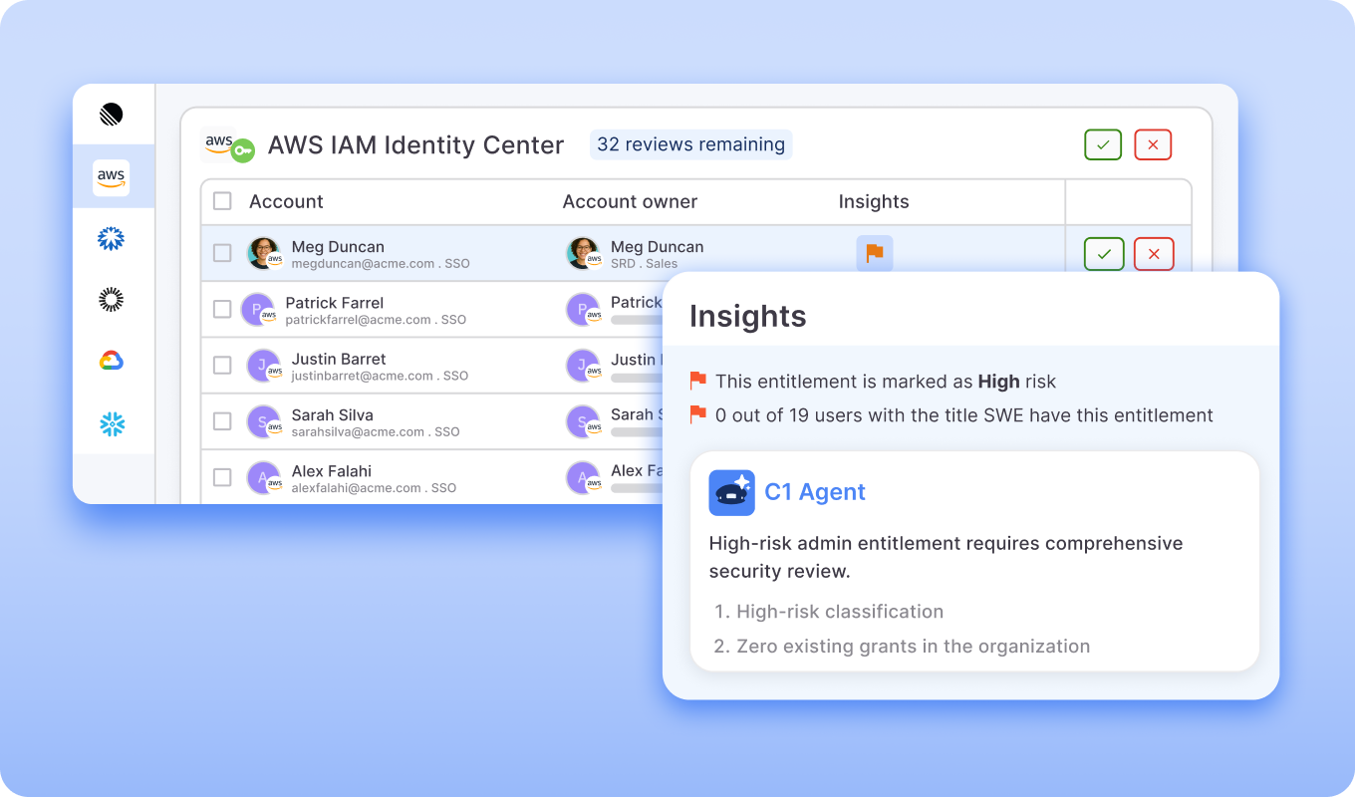1355x797 pixels.
Task: Click the Account owner column header
Action: (x=630, y=202)
